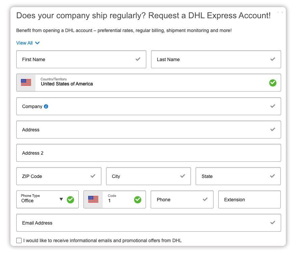Click gray checkmark in ZIP Code field
The image size is (297, 255).
(x=93, y=176)
